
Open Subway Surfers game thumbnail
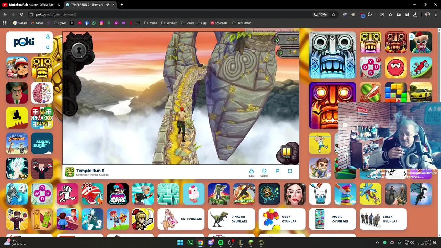(x=17, y=68)
